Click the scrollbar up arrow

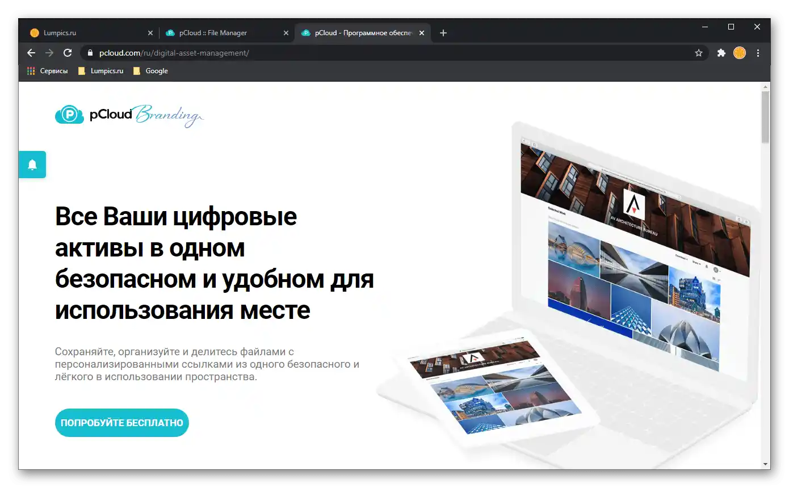point(766,86)
